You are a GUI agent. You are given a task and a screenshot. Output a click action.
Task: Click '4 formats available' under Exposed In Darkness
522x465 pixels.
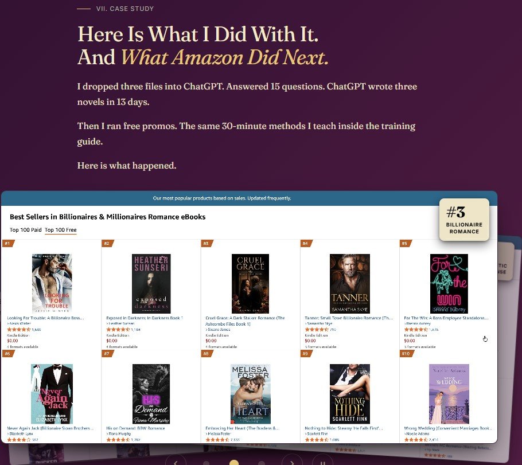click(x=122, y=346)
